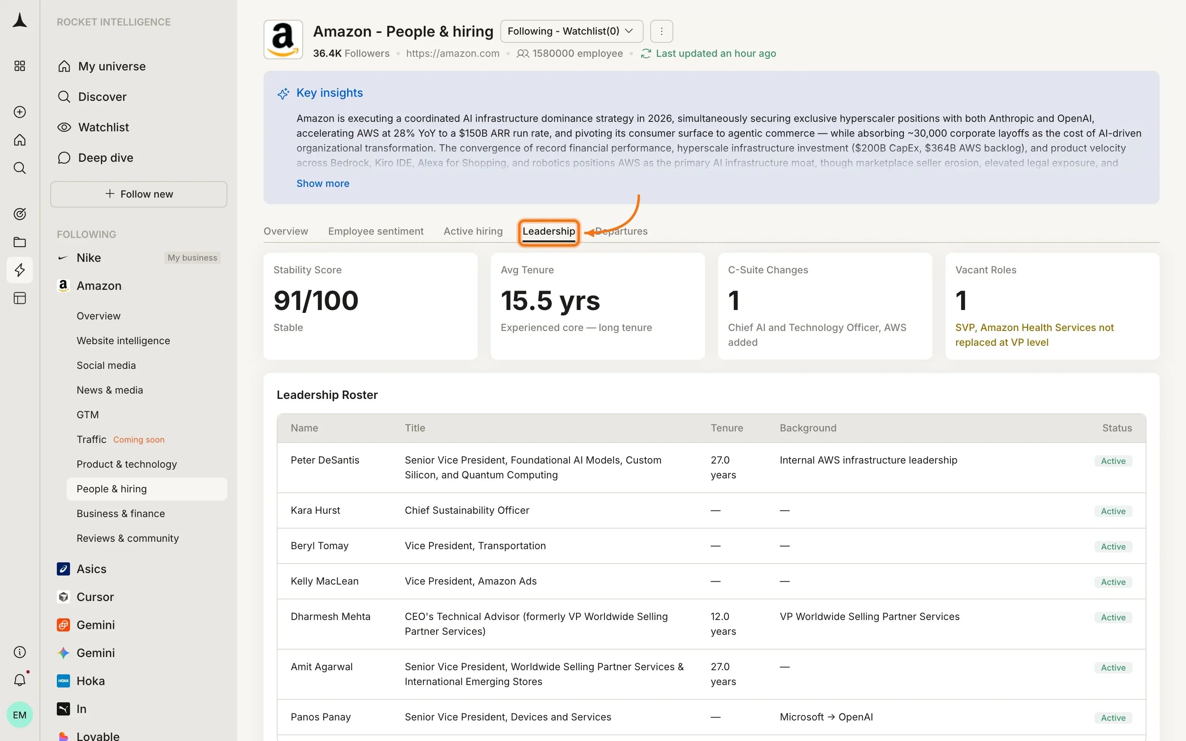Click the Nike swoosh icon in Following
The height and width of the screenshot is (741, 1186).
tap(63, 258)
